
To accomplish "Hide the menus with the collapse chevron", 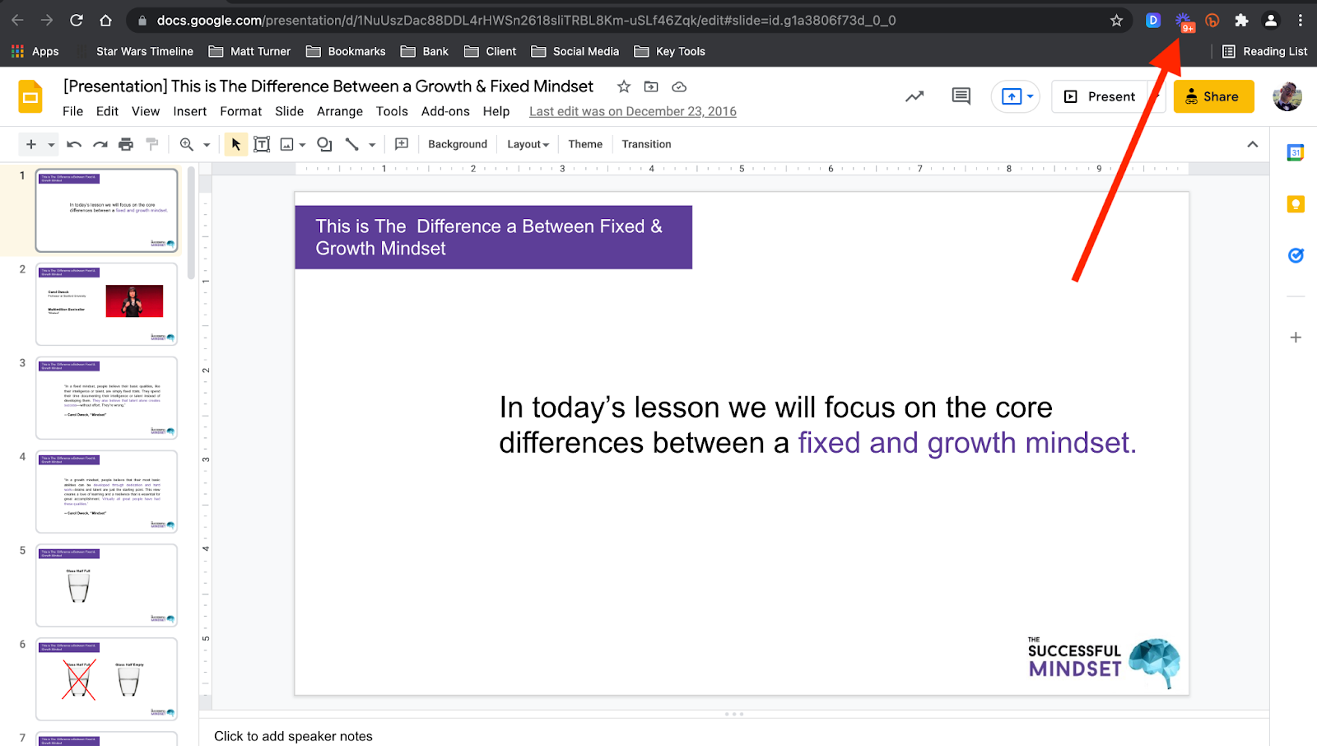I will (x=1252, y=144).
